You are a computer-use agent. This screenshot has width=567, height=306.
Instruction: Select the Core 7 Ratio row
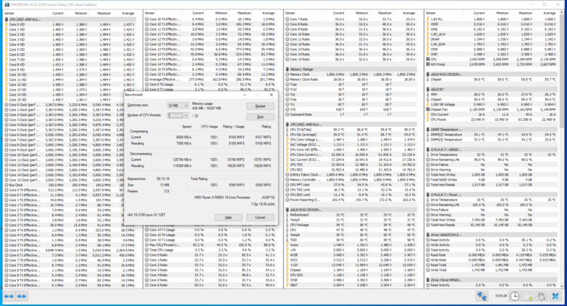[351, 19]
